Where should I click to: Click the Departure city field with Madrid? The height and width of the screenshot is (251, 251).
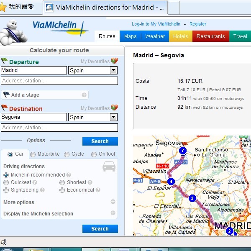coord(34,70)
